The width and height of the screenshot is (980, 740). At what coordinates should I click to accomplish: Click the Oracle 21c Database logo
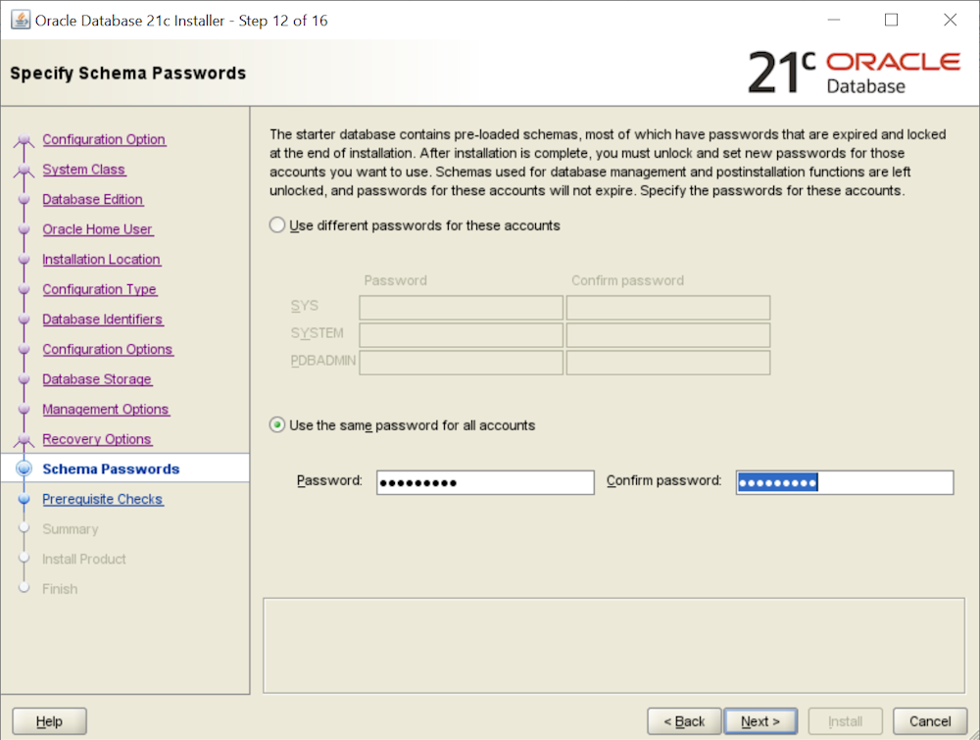click(854, 73)
